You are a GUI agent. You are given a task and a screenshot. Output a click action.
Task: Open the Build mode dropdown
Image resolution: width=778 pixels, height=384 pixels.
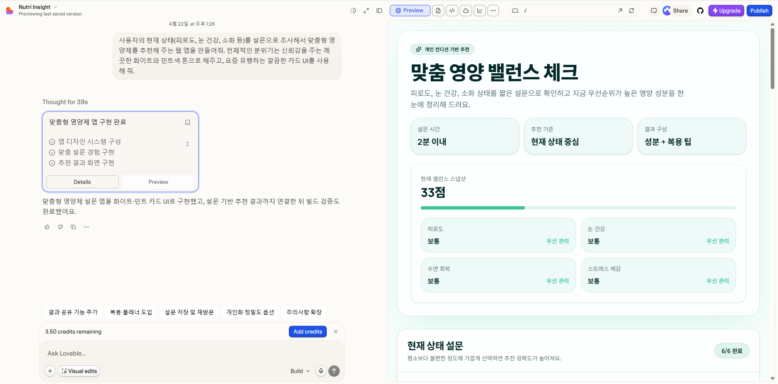pos(299,371)
